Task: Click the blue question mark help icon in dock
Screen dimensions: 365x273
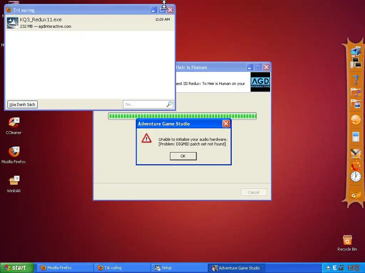Action: (x=356, y=80)
